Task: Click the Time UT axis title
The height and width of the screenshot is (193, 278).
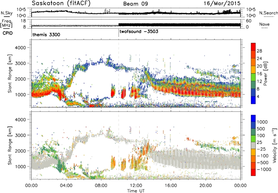Action: (136, 191)
